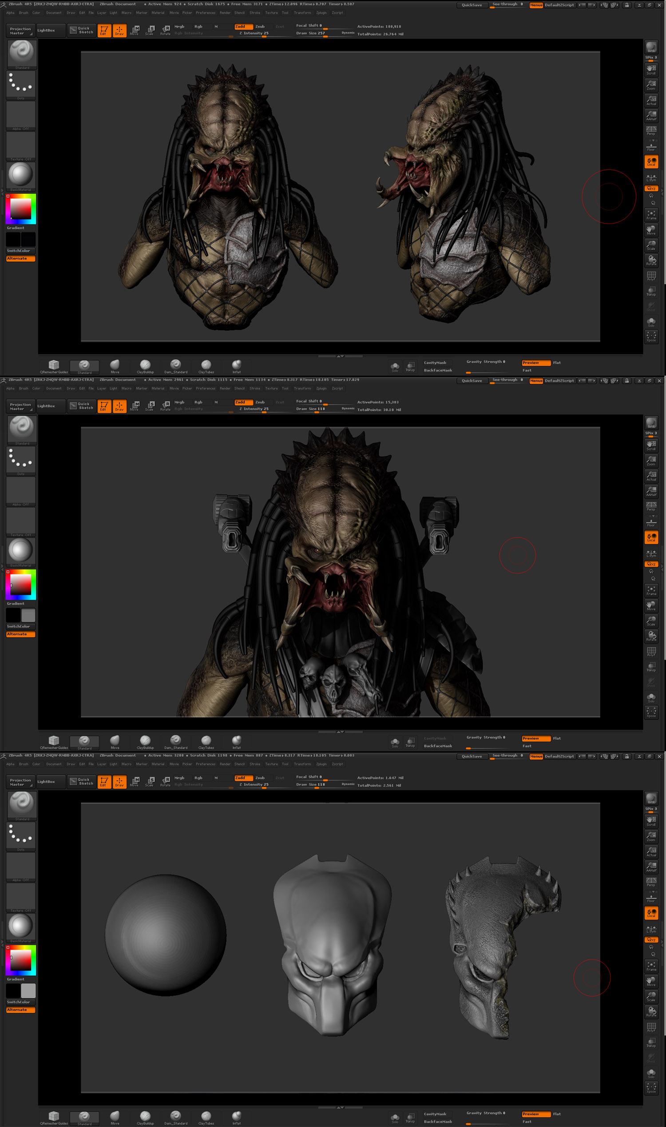Toggle XYZ rotation in shoulder-cannon window
Viewport: 666px width, 1127px height.
coord(651,564)
